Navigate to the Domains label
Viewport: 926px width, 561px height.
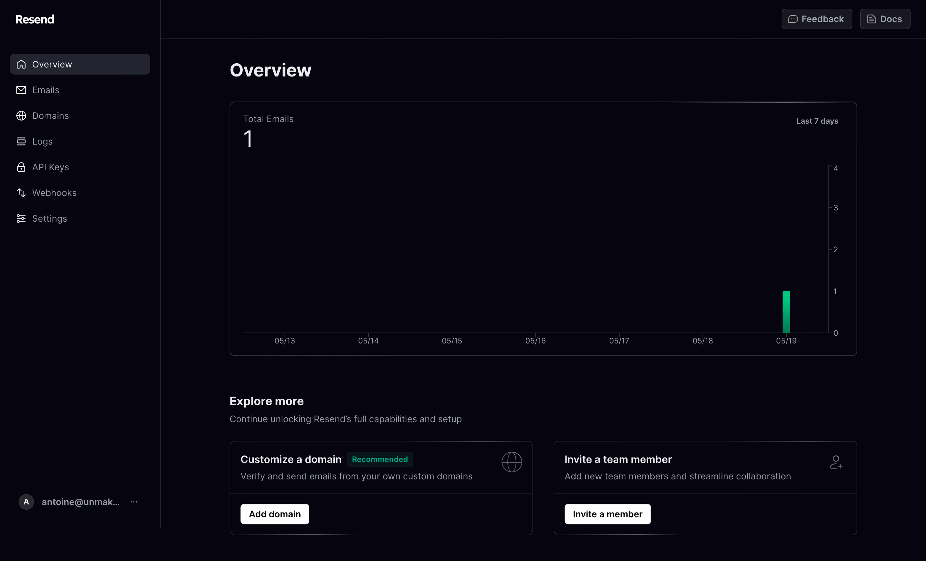50,116
